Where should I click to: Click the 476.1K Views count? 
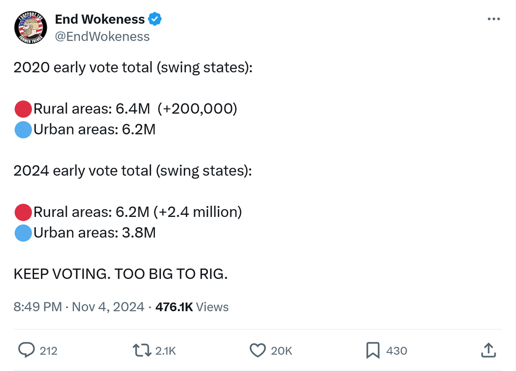click(x=192, y=307)
